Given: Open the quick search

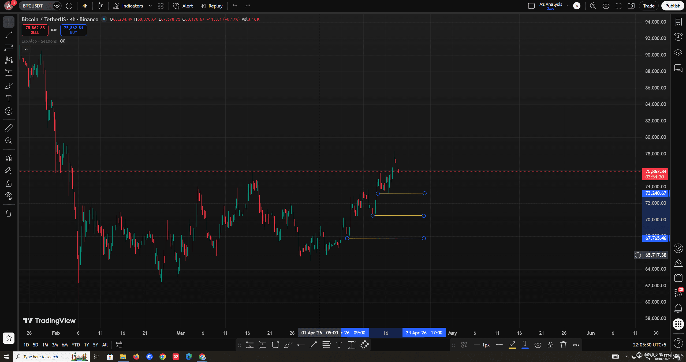Looking at the screenshot, I should click(x=593, y=6).
